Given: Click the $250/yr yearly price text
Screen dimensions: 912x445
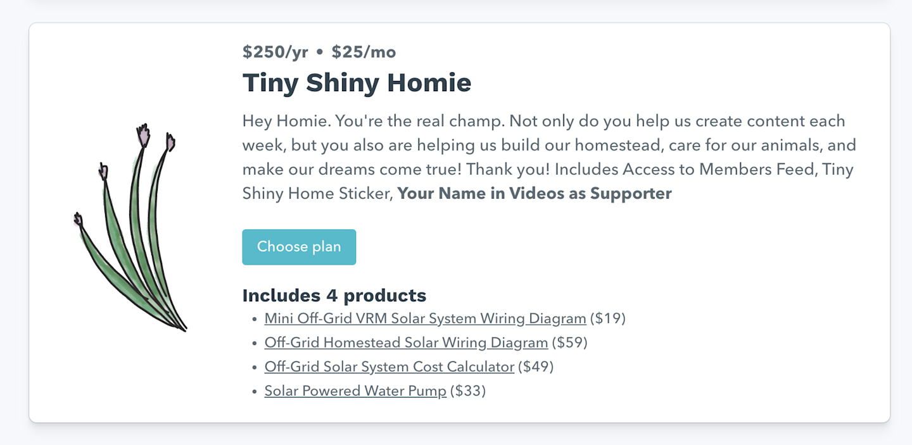Looking at the screenshot, I should click(275, 52).
